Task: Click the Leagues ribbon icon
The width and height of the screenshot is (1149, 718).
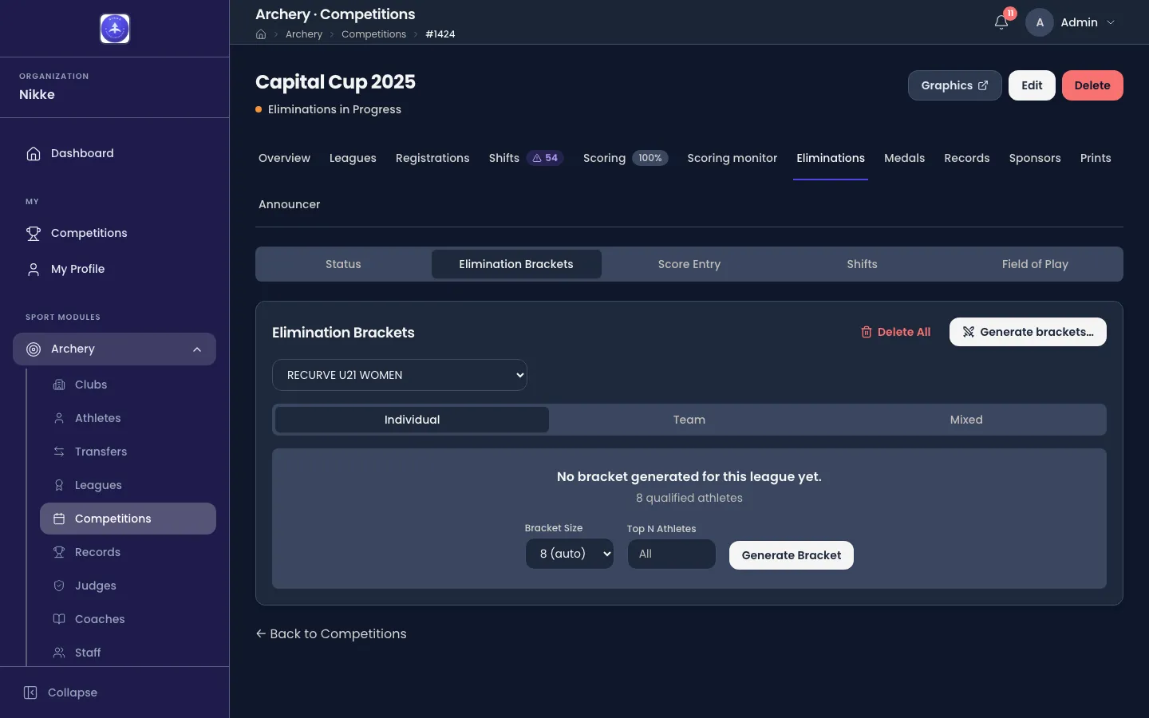Action: (x=59, y=485)
